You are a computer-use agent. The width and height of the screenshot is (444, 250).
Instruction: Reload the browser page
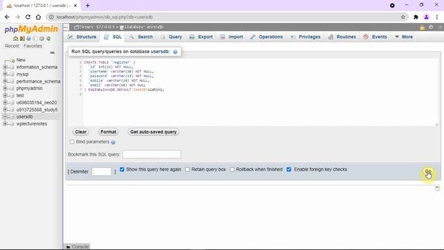coord(28,17)
